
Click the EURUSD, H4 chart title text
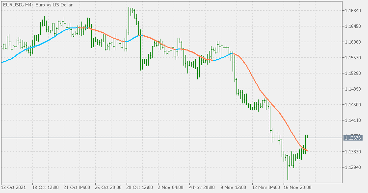[38, 5]
